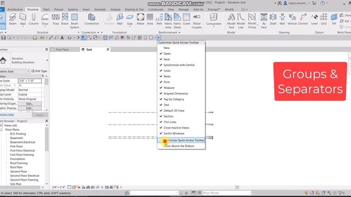Collapse the Floor Plans tree node

point(2,130)
